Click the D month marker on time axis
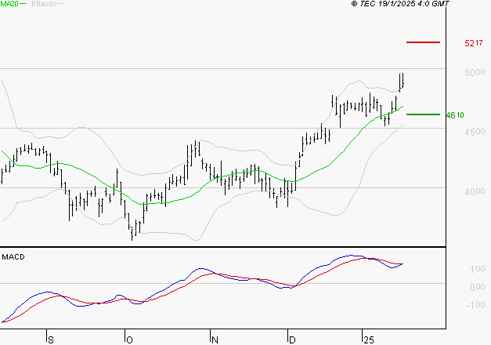Viewport: 491px width, 345px height. 292,340
